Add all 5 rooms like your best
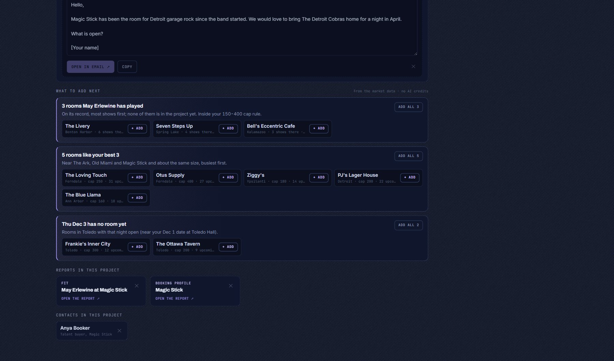Screen dimensions: 614x361 click(x=408, y=156)
